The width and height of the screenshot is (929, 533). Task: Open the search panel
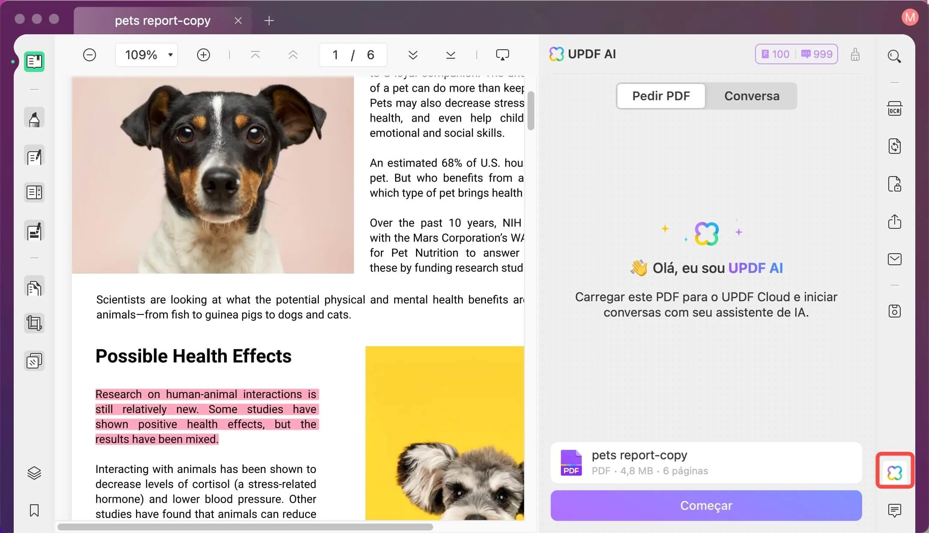point(895,56)
